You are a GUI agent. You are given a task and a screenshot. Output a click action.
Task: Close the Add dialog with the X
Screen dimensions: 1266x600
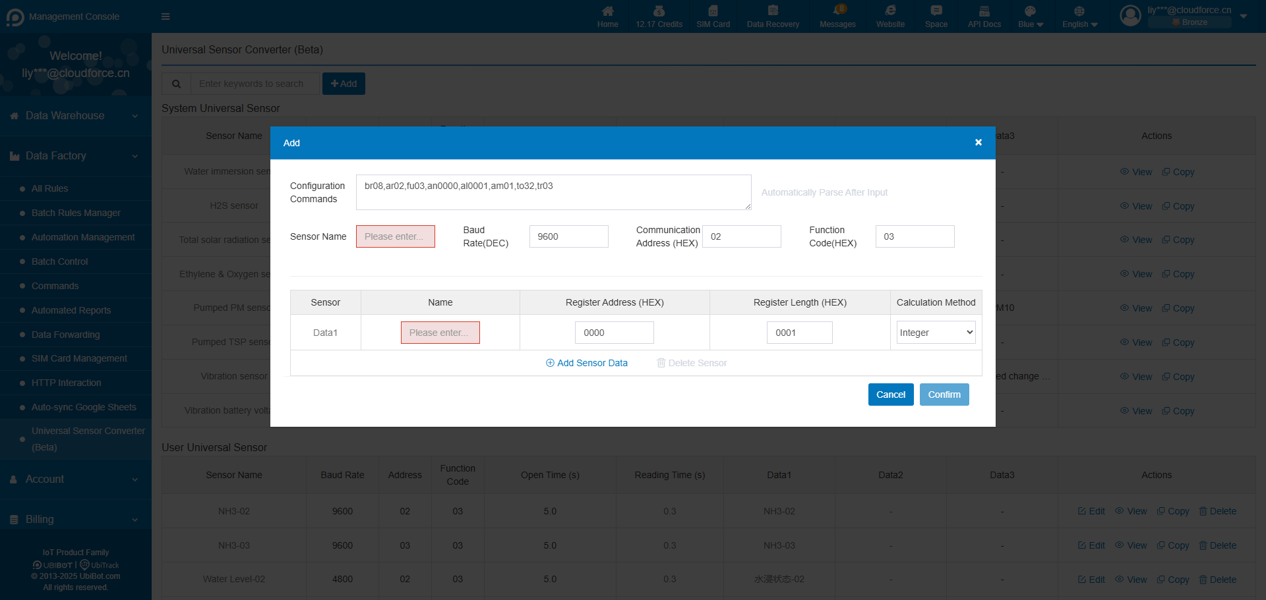pyautogui.click(x=979, y=142)
